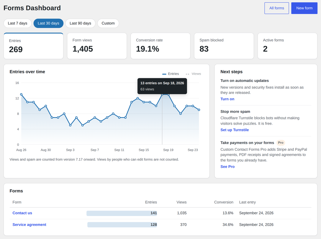Click the 34.6% conversion cell
This screenshot has width=321, height=239.
point(228,225)
